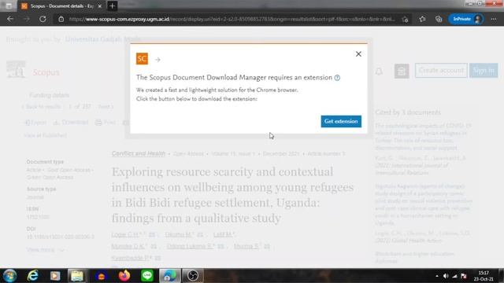Open the help icon beside extension heading
Screen dimensions: 504x283
[x=337, y=78]
